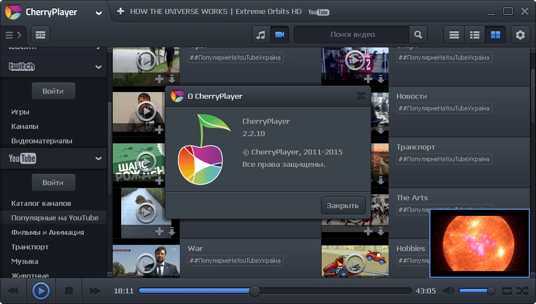Focus the Поиск видео search field
The image size is (536, 304).
pos(352,35)
